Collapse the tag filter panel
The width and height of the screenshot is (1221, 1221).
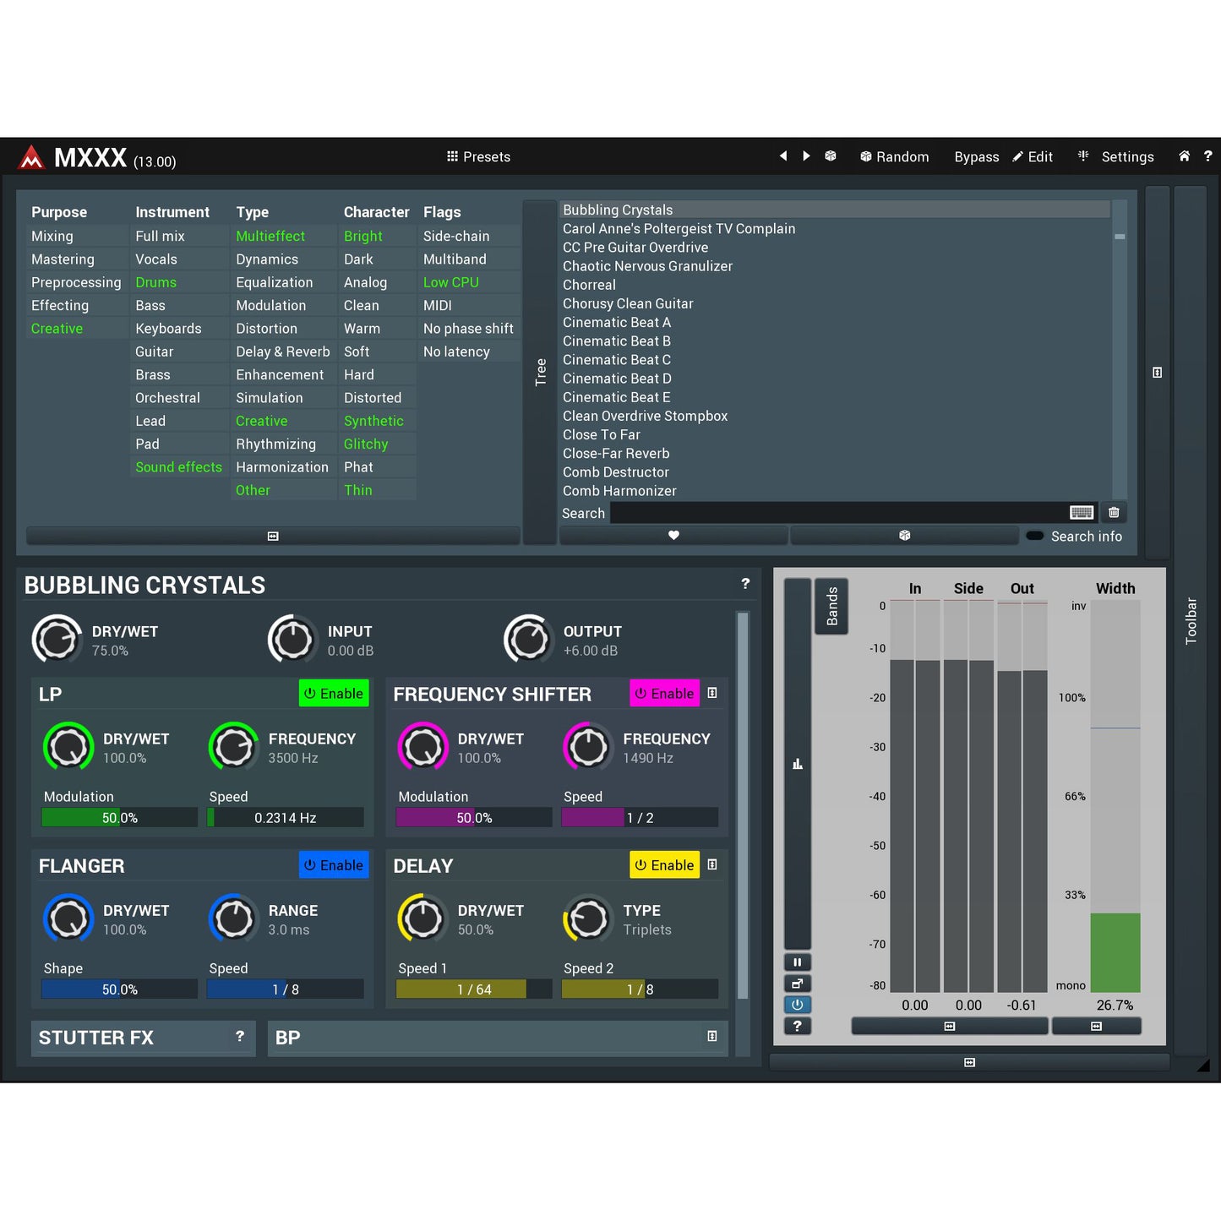[273, 537]
